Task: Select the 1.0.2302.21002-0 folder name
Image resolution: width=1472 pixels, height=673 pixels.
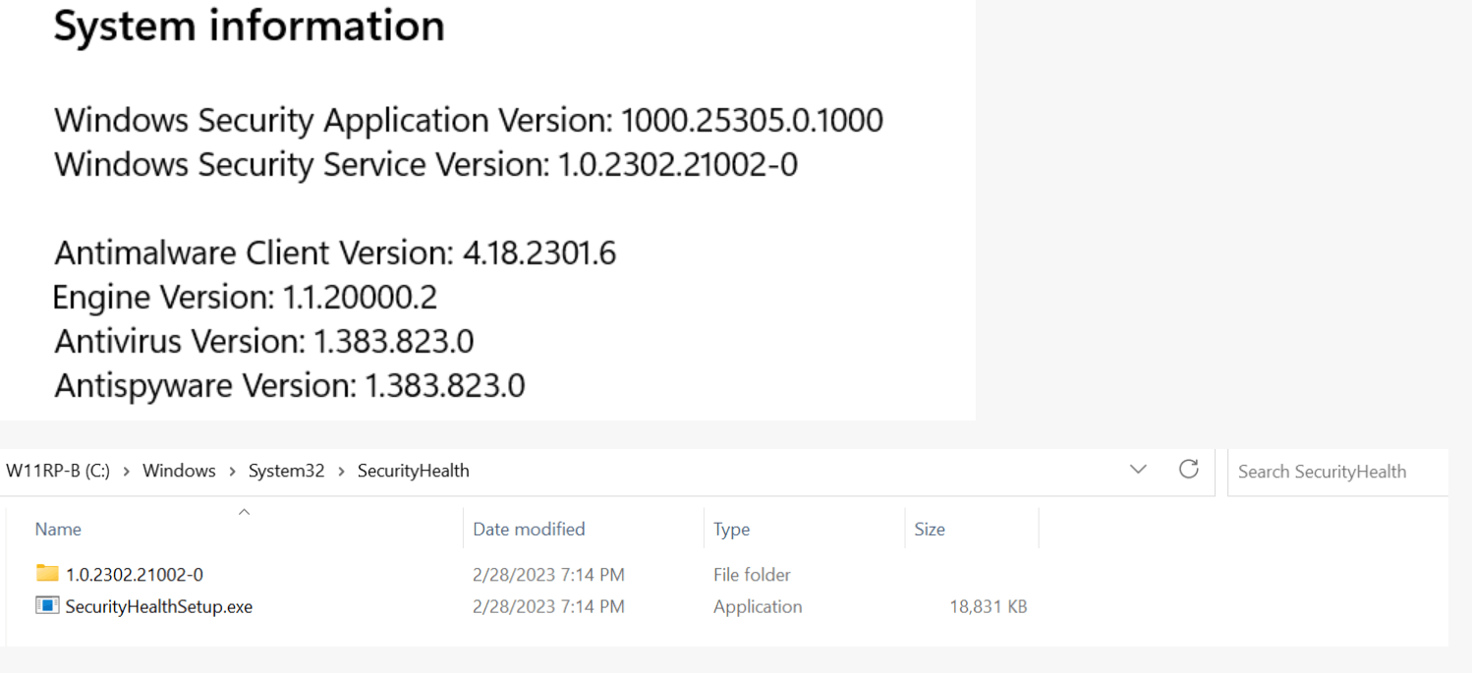Action: 135,575
